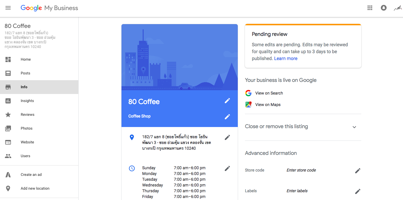
Task: Click the Google My Business logo
Action: tap(49, 8)
